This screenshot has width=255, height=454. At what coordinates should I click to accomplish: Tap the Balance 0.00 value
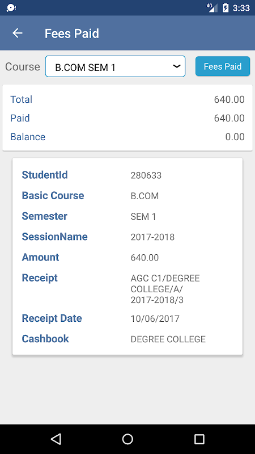click(x=235, y=137)
